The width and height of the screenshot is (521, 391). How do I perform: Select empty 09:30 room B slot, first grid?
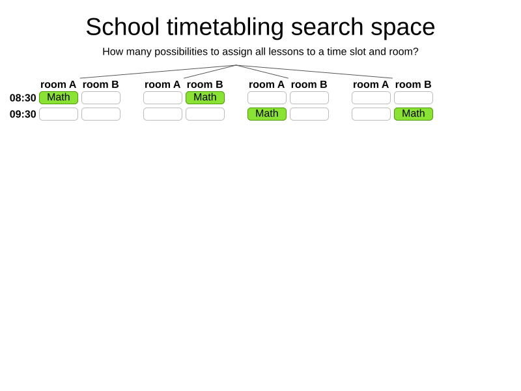(101, 114)
